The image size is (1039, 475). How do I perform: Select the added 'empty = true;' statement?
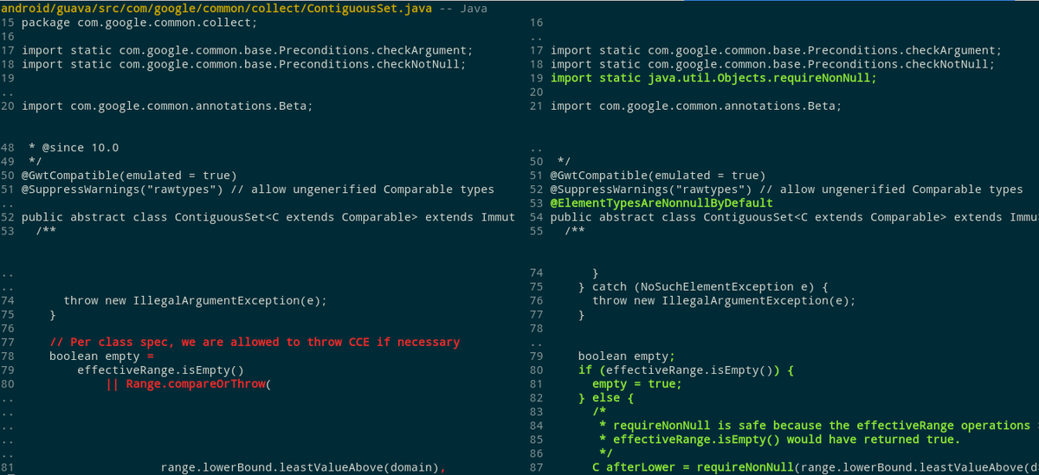pyautogui.click(x=636, y=384)
